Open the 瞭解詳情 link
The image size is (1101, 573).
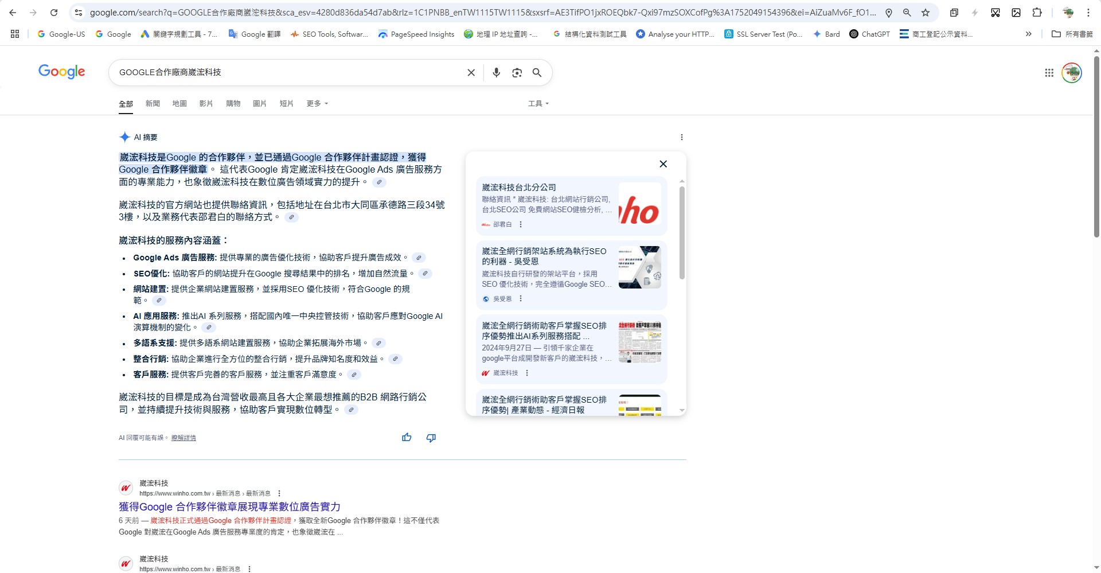point(183,438)
